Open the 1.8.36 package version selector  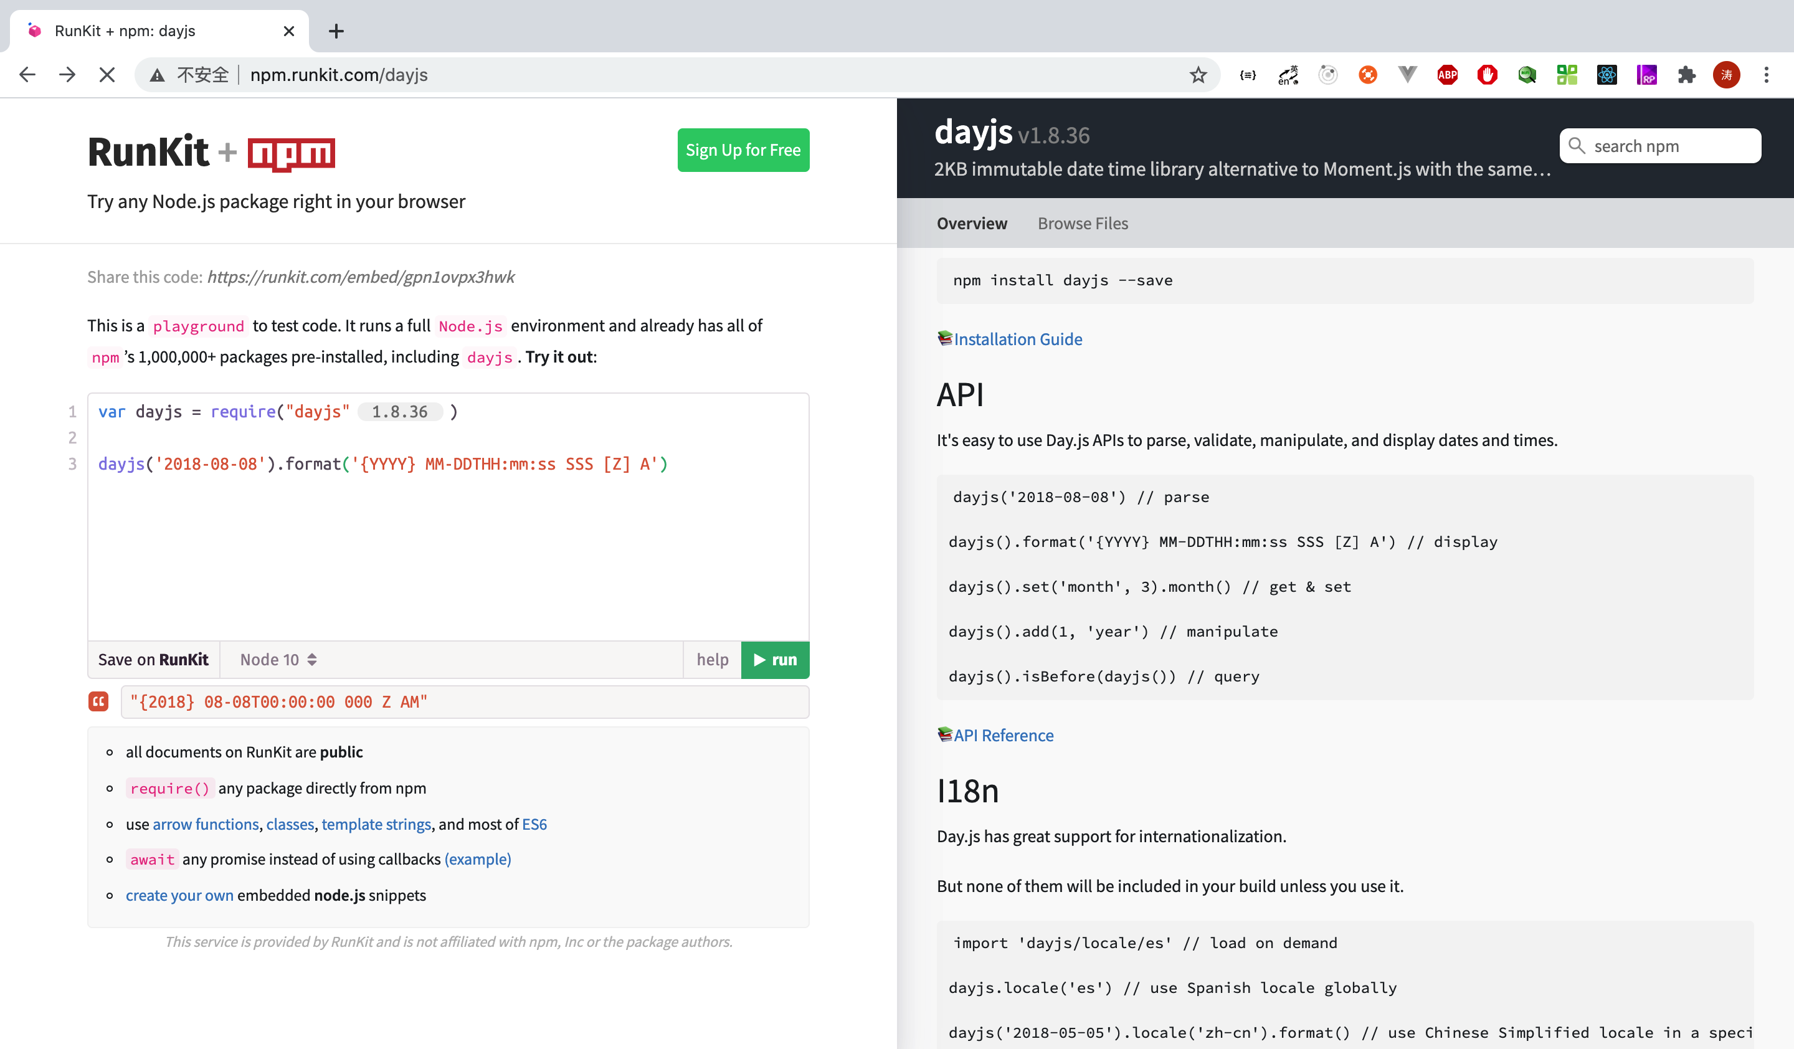coord(399,412)
